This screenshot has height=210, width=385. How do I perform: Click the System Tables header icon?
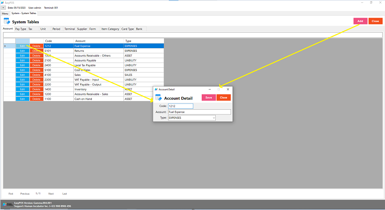(7, 21)
